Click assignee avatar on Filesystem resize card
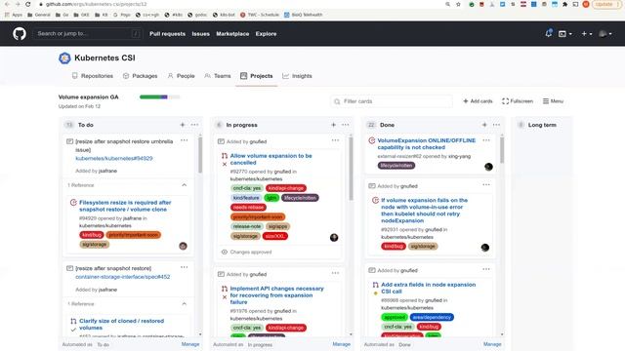The width and height of the screenshot is (625, 351). pos(183,246)
